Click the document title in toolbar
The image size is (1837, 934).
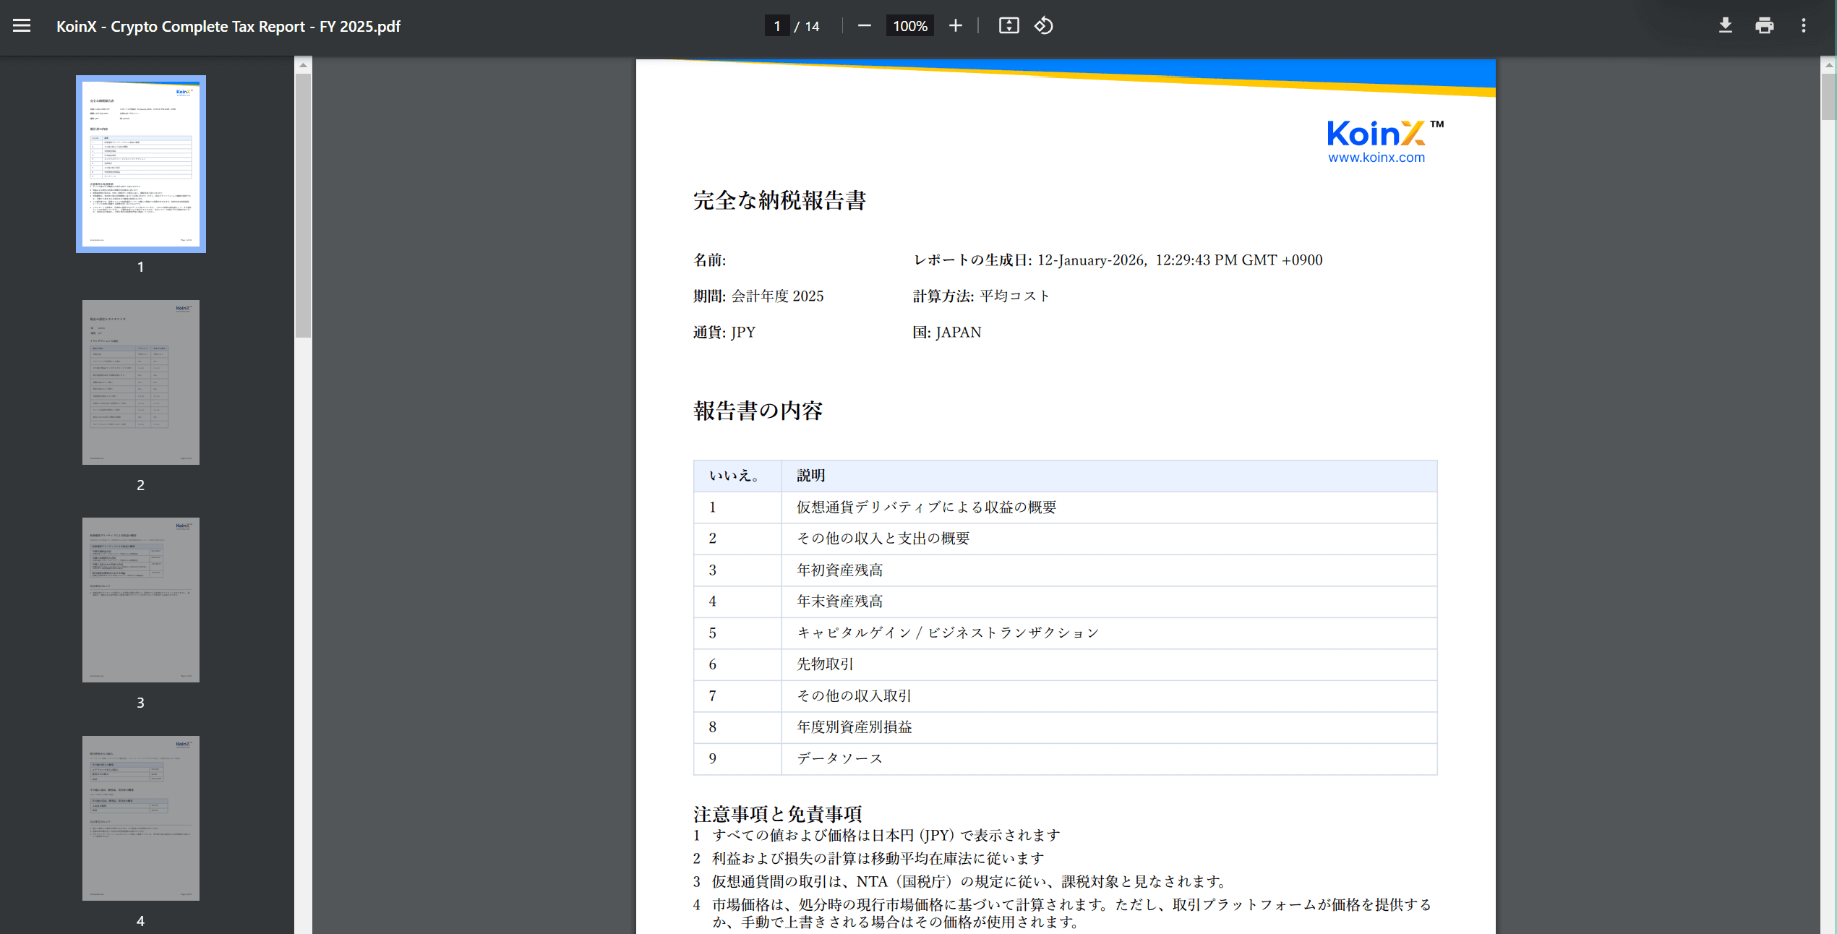(x=228, y=26)
